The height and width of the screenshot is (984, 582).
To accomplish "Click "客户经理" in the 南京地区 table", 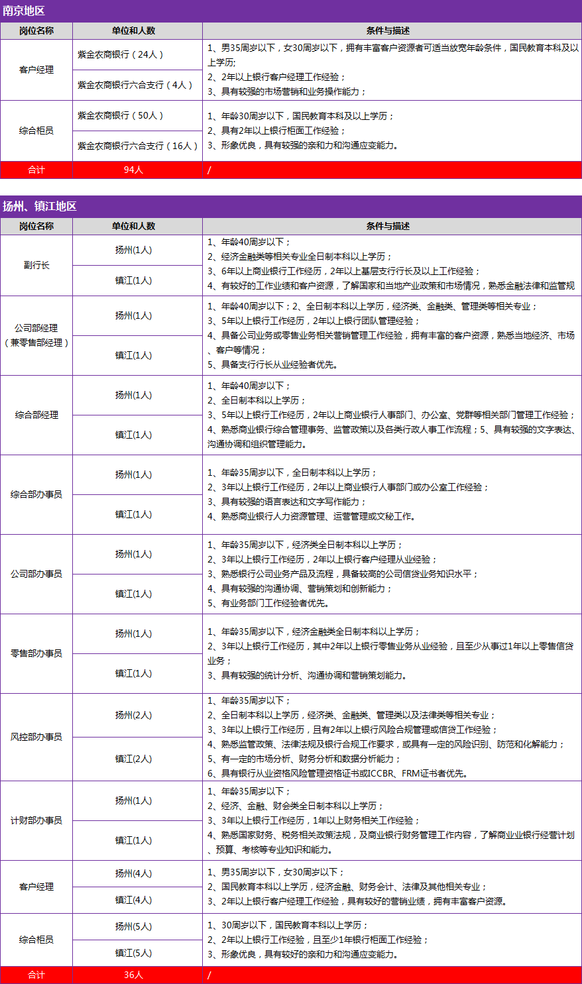I will click(x=36, y=70).
